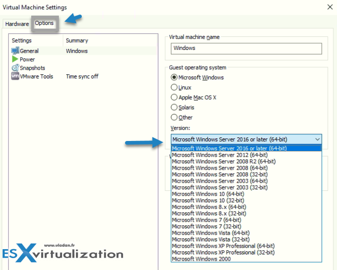This screenshot has width=337, height=270.
Task: Select the General row in settings list
Action: point(84,51)
